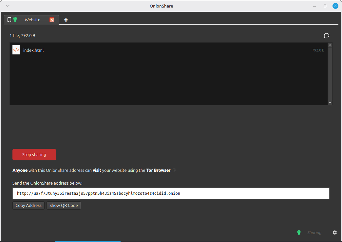Click the Sharing status label
Screen dimensions: 342x242
(314, 232)
